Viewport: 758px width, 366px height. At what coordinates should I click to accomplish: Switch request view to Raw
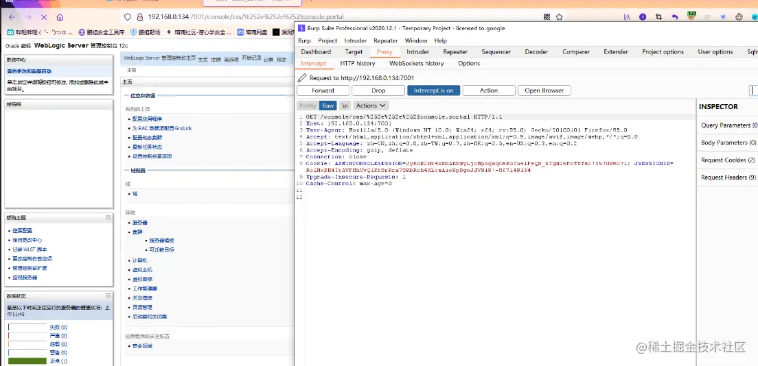pos(328,106)
